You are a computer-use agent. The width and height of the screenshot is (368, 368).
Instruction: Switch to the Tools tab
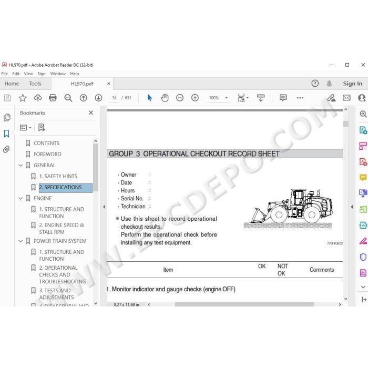(35, 84)
